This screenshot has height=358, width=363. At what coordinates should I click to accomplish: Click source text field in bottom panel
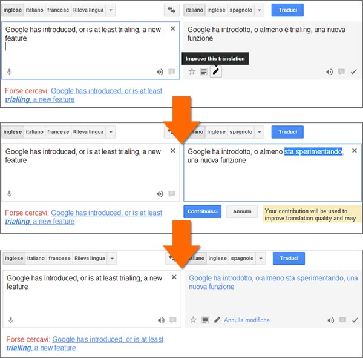point(92,299)
